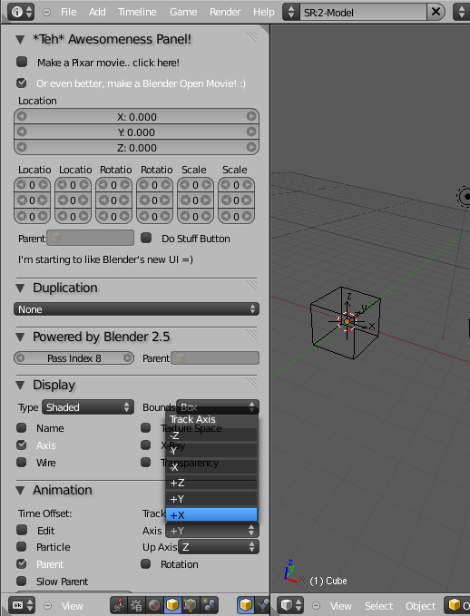470x616 pixels.
Task: Open the Help menu
Action: click(264, 12)
